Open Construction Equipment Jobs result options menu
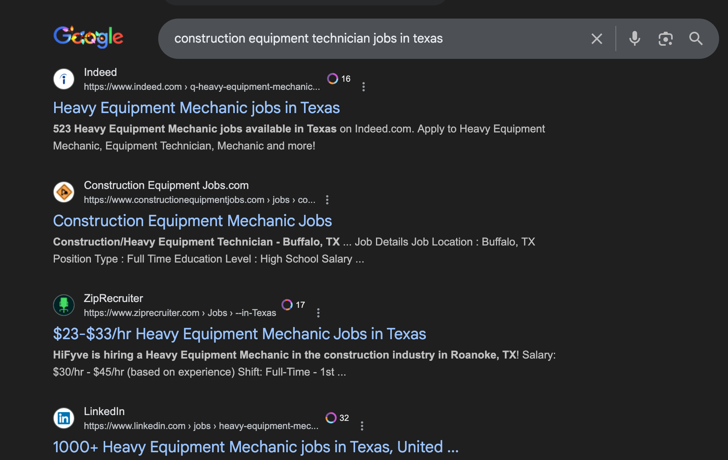Screen dimensions: 728x460 point(327,200)
